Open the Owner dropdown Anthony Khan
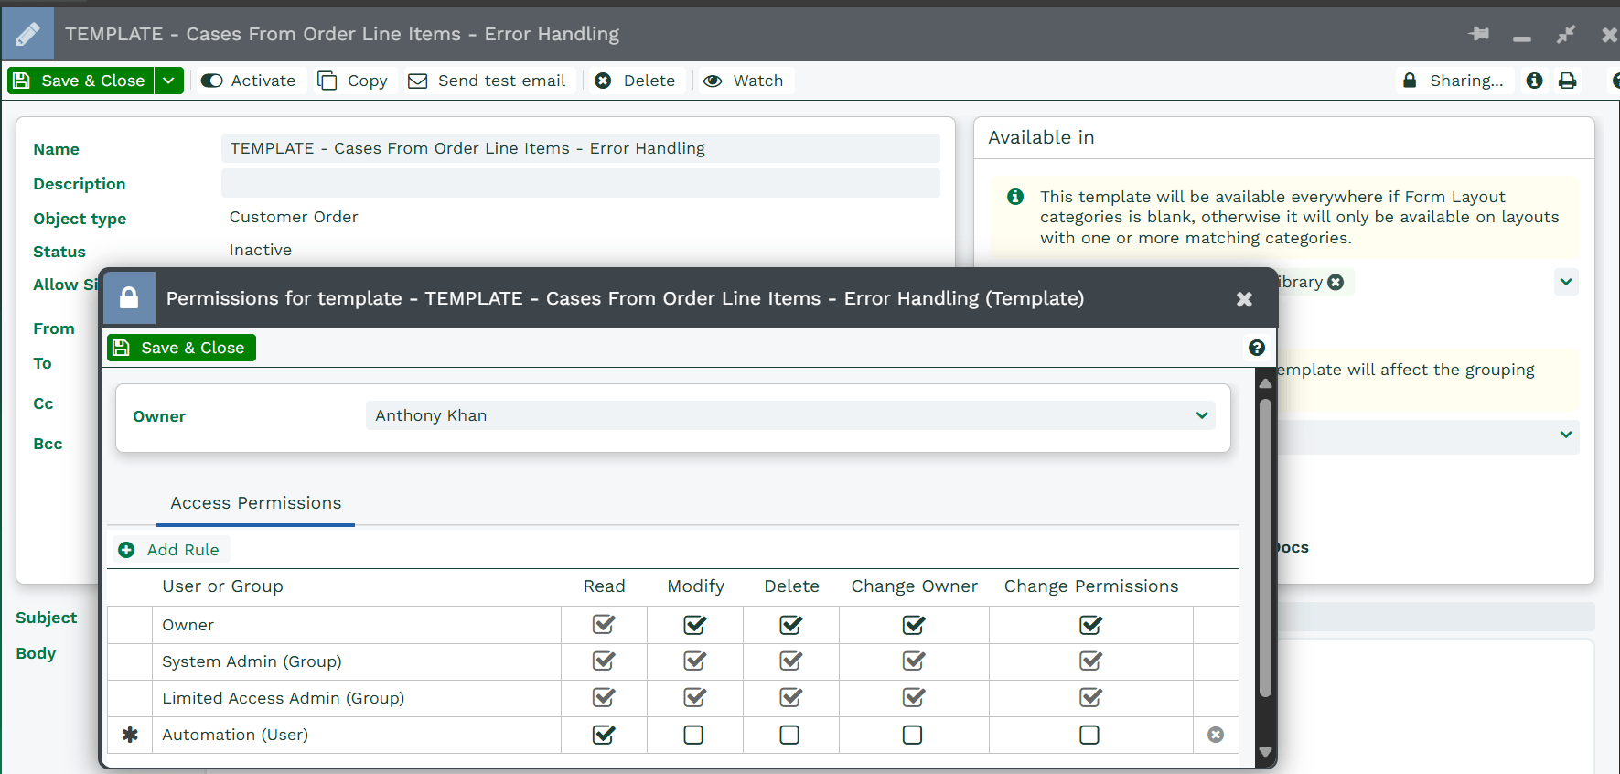Image resolution: width=1620 pixels, height=774 pixels. [x=790, y=415]
